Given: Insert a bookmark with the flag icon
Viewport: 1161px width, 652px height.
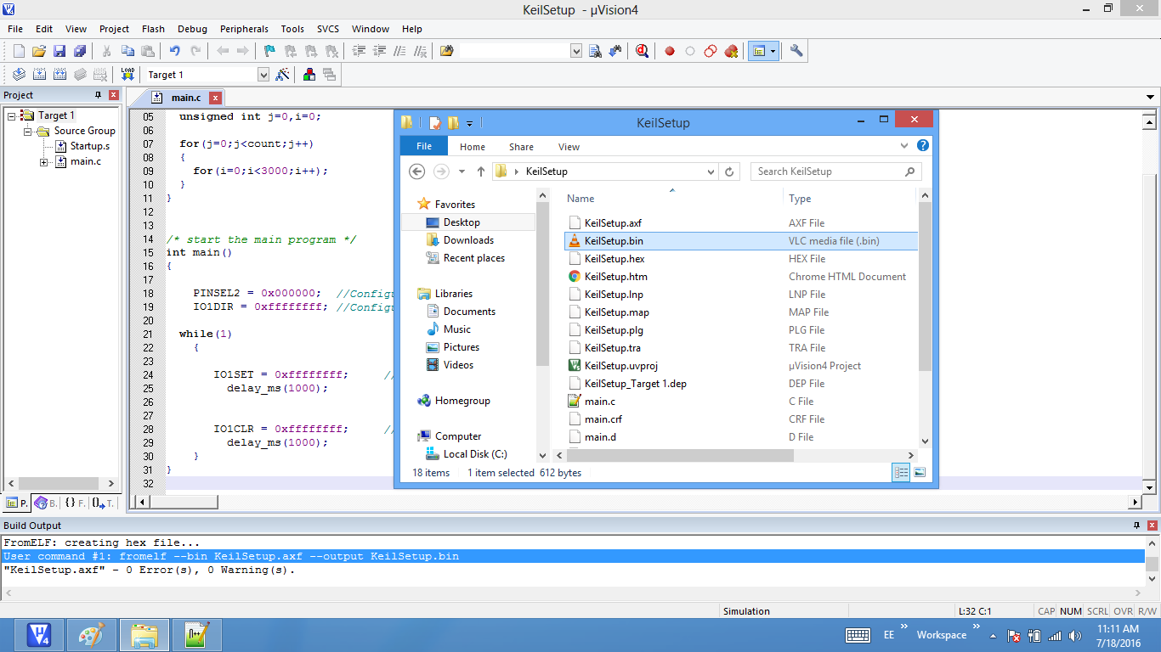Looking at the screenshot, I should [x=269, y=51].
